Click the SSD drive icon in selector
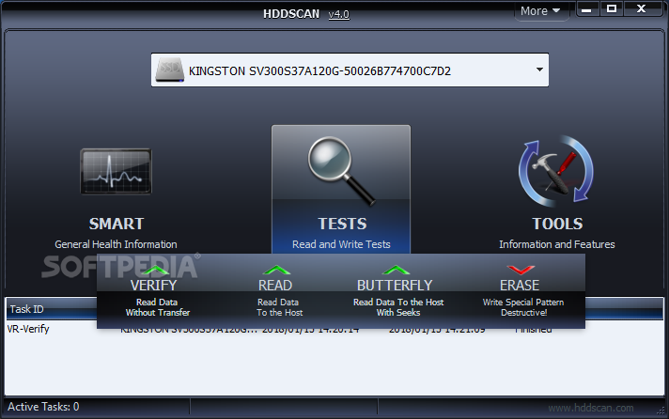669x419 pixels. 170,70
